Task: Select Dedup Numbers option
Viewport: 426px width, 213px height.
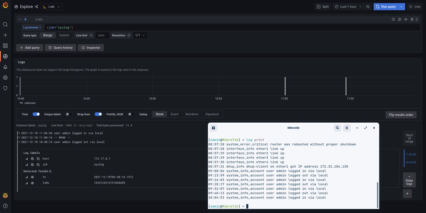Action: (192, 114)
